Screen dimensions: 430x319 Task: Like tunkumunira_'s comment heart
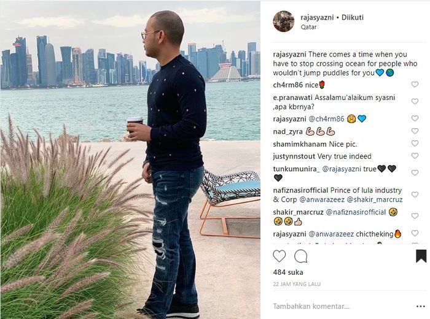coord(415,172)
